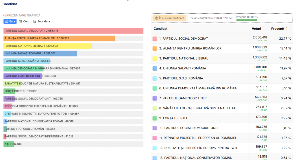296x160 pixels.
Task: Click the Partidul S.O.S. România chart bar
Action: [x=27, y=61]
